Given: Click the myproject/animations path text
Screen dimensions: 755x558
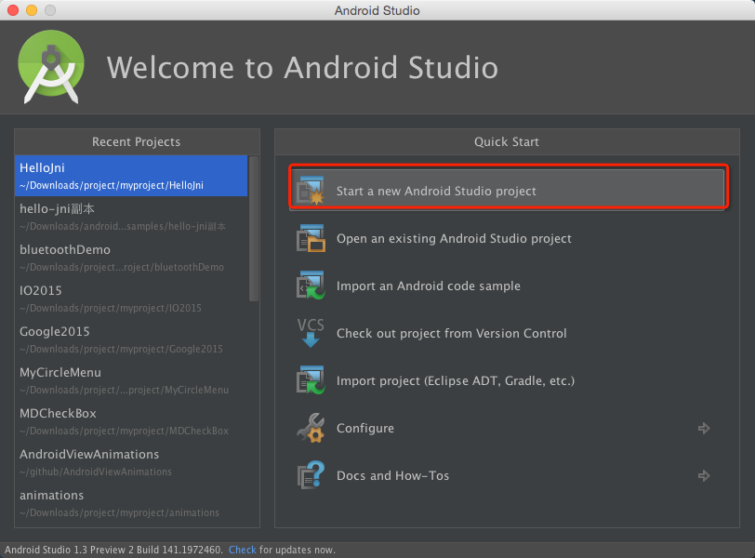Looking at the screenshot, I should pos(119,512).
